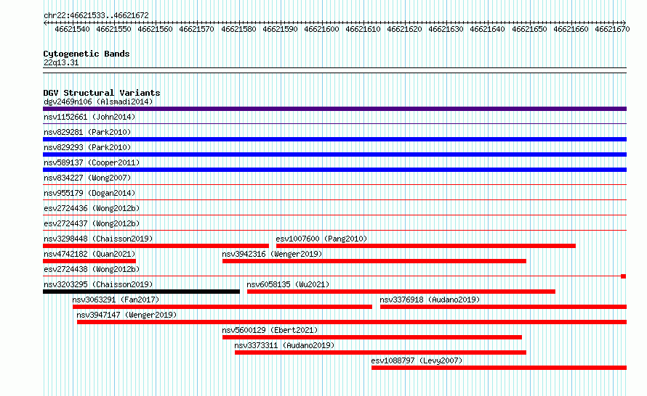Select esv1007600 (Pang2010) label
The height and width of the screenshot is (396, 647).
[321, 239]
